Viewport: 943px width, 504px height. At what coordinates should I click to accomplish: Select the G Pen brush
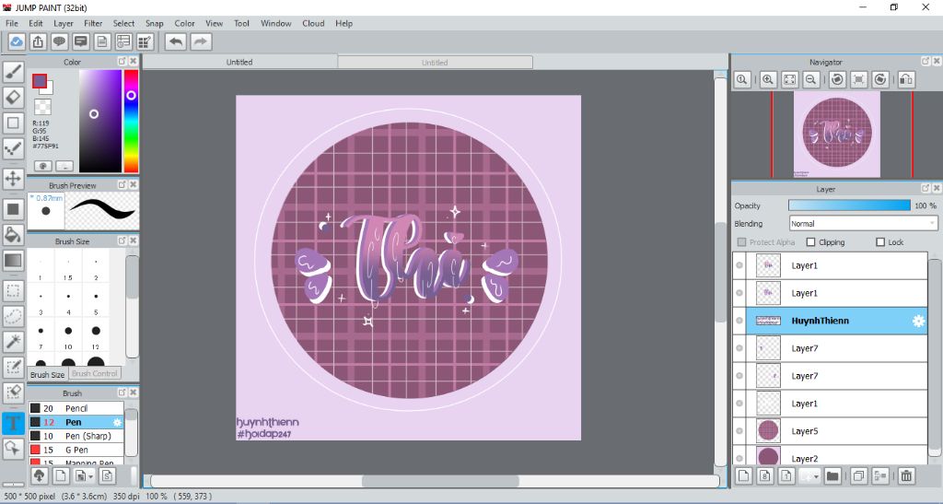pyautogui.click(x=76, y=450)
